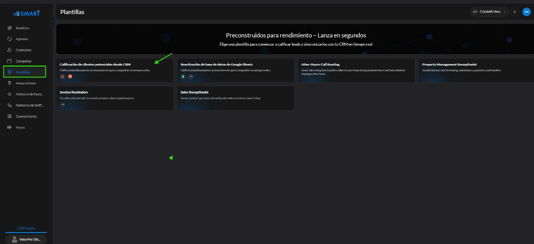Click the Elige una plantilla para comenzar subtitle
Image resolution: width=534 pixels, height=244 pixels.
point(296,44)
